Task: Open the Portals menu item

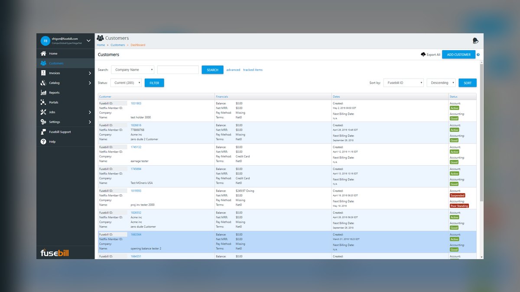Action: pyautogui.click(x=65, y=103)
